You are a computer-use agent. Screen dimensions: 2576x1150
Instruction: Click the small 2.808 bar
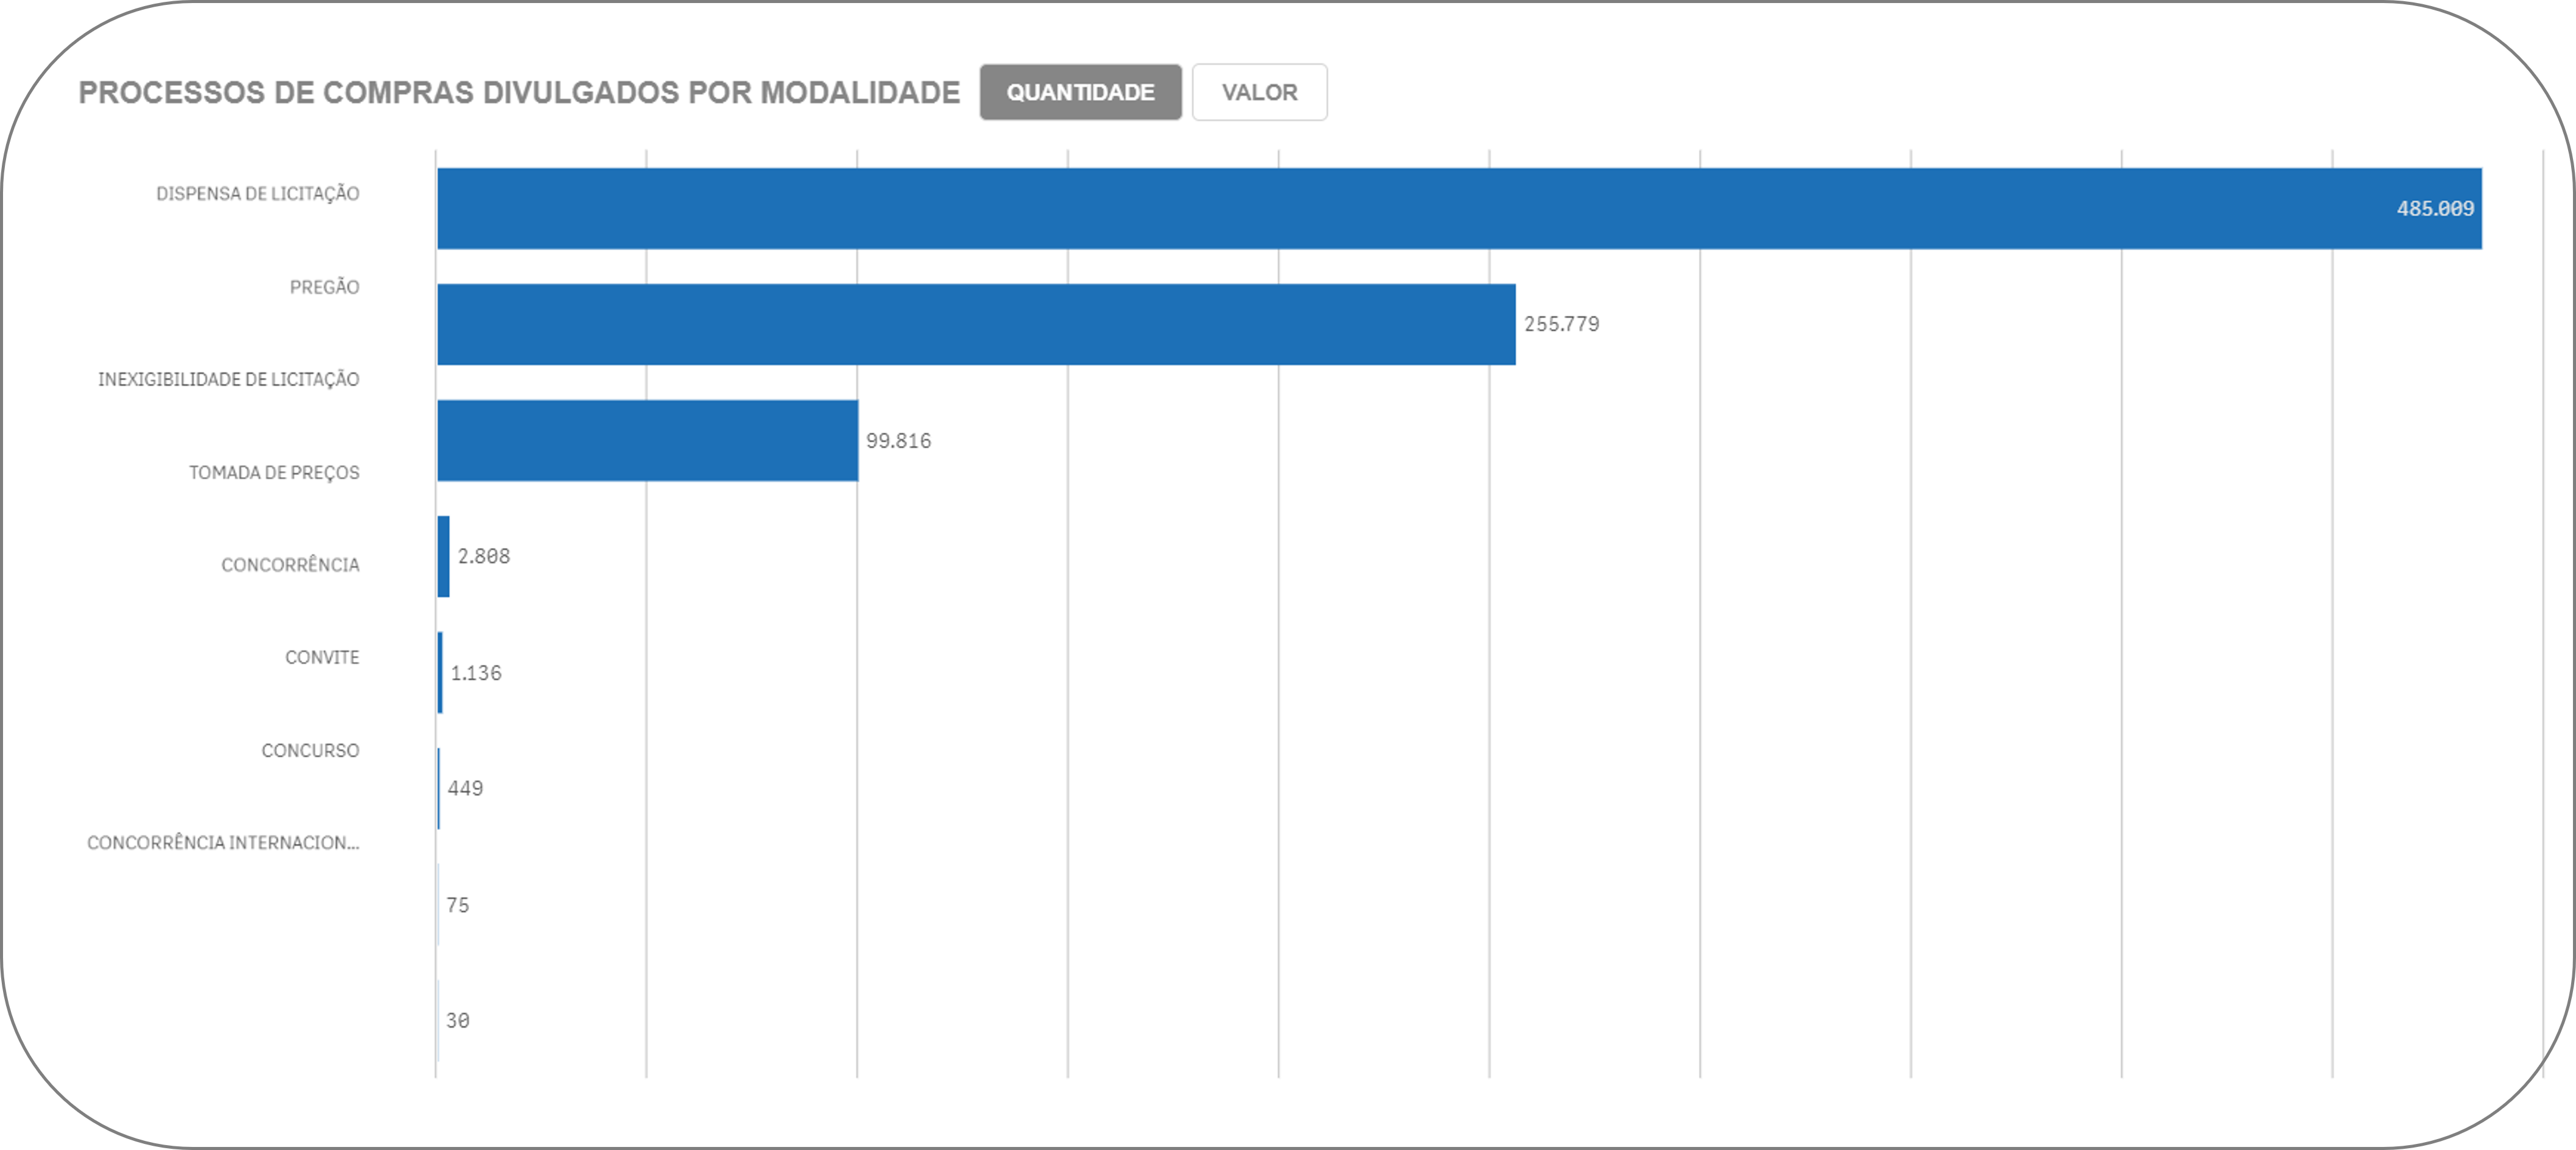click(443, 556)
